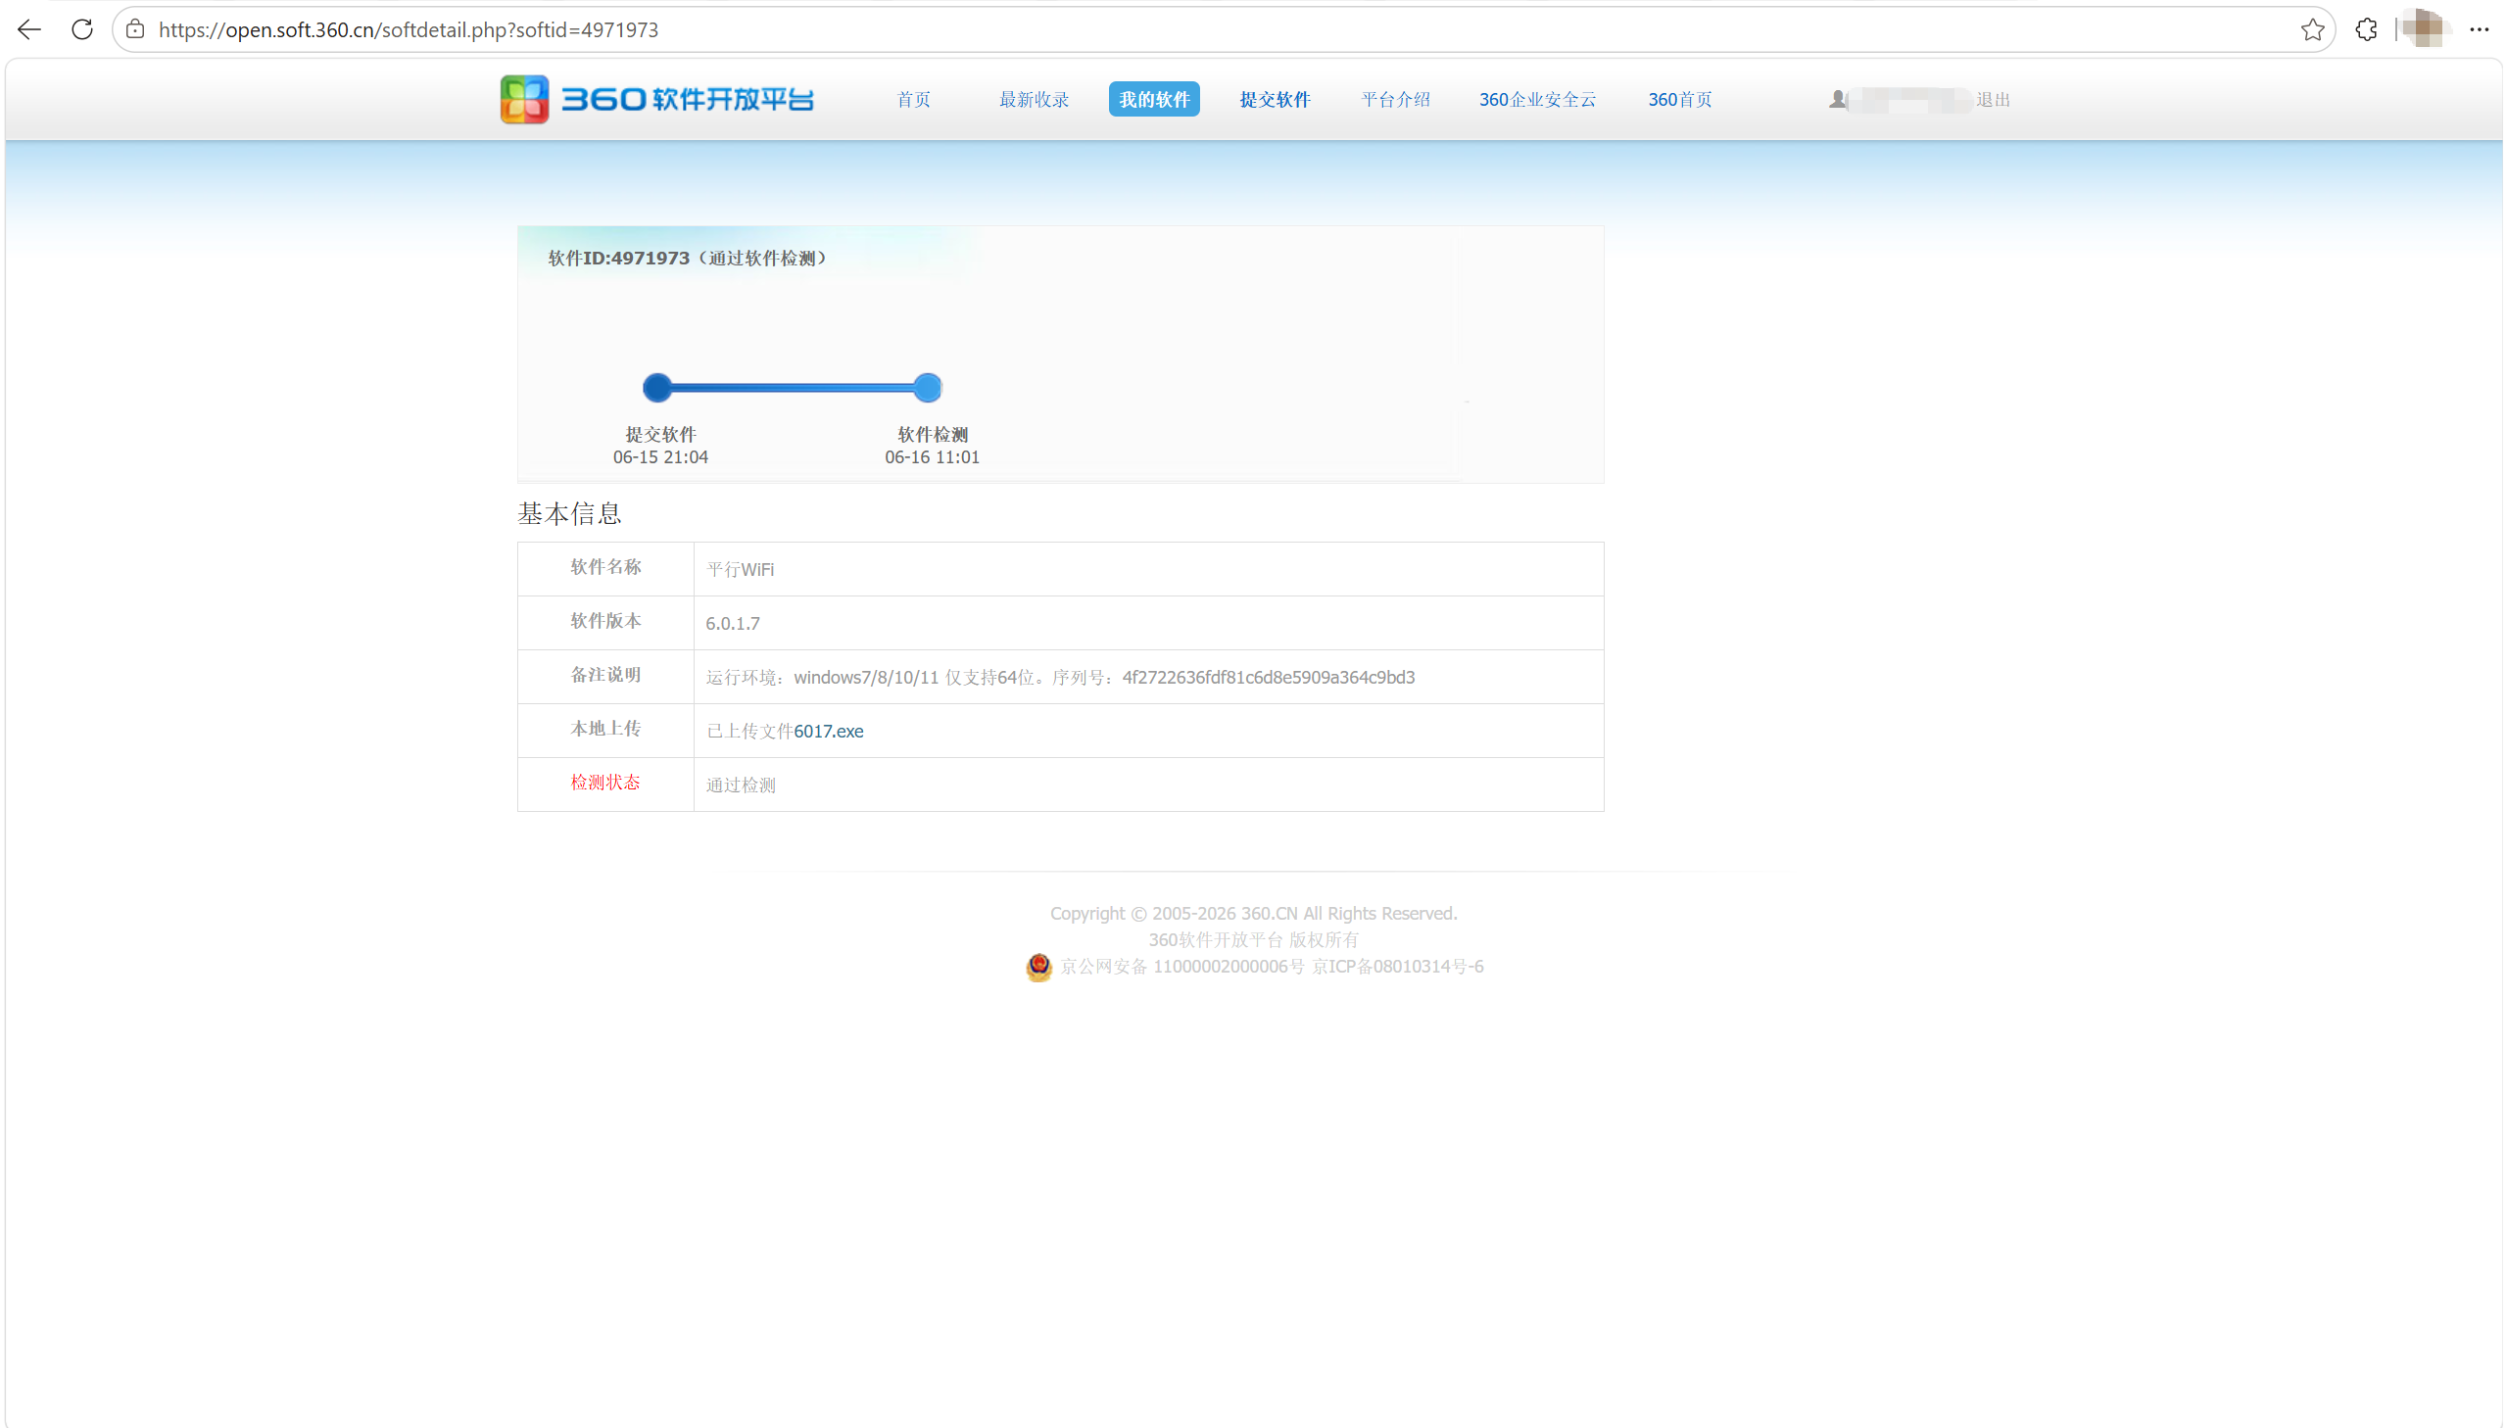Click the 06-15 21:04 submission timestamp
2507x1428 pixels.
click(x=660, y=457)
